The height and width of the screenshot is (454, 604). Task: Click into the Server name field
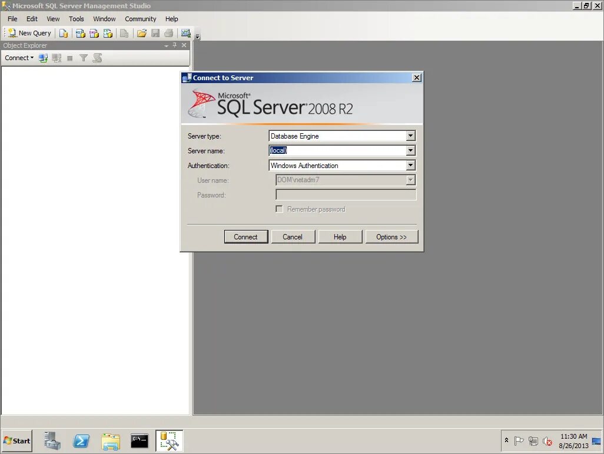coord(337,150)
